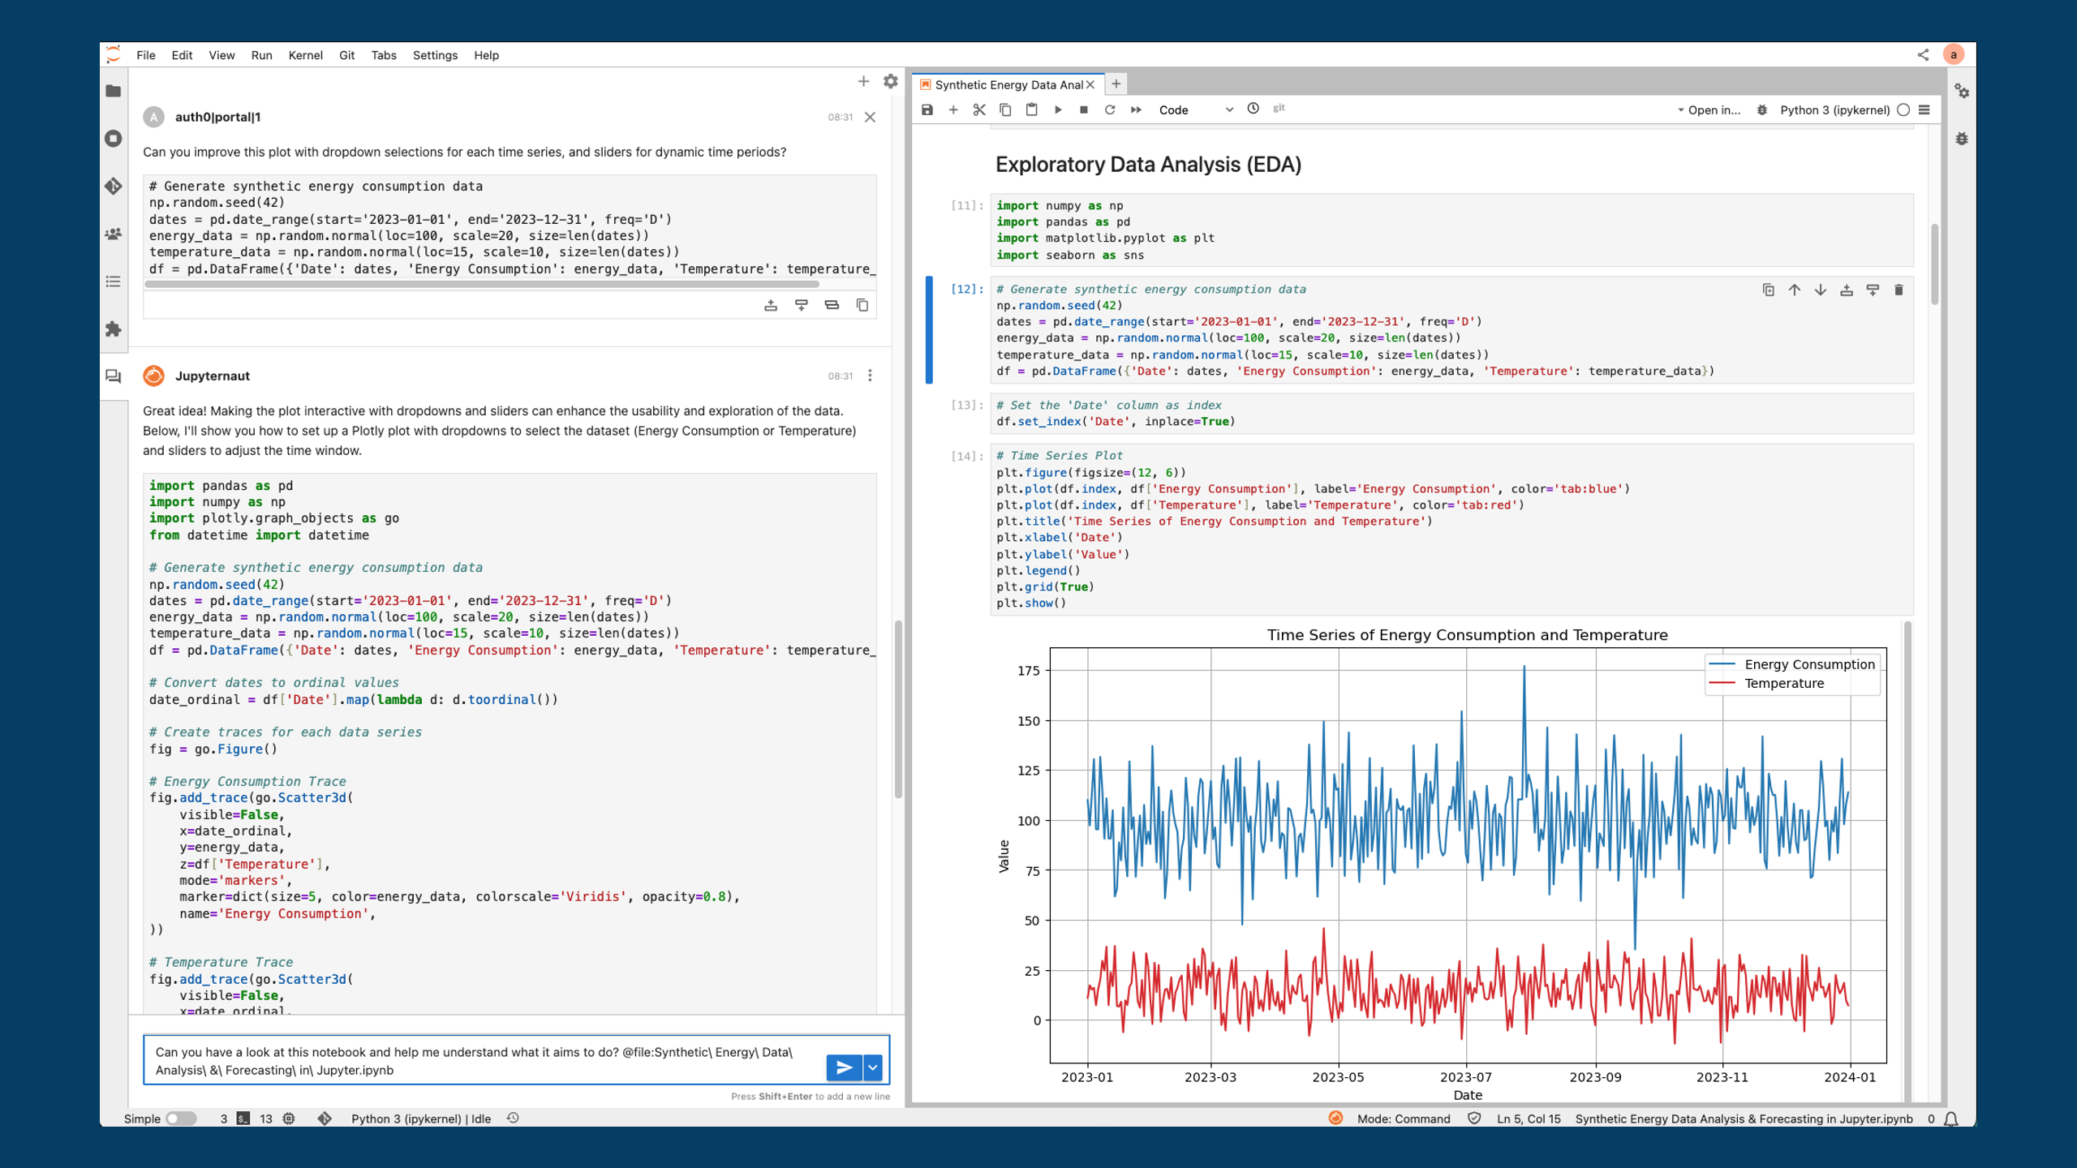Open the Kernel menu
The image size is (2077, 1168).
point(306,55)
